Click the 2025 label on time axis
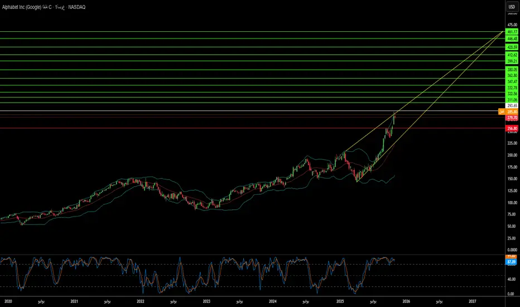Screen dimensions: 520x307 (x=340, y=301)
